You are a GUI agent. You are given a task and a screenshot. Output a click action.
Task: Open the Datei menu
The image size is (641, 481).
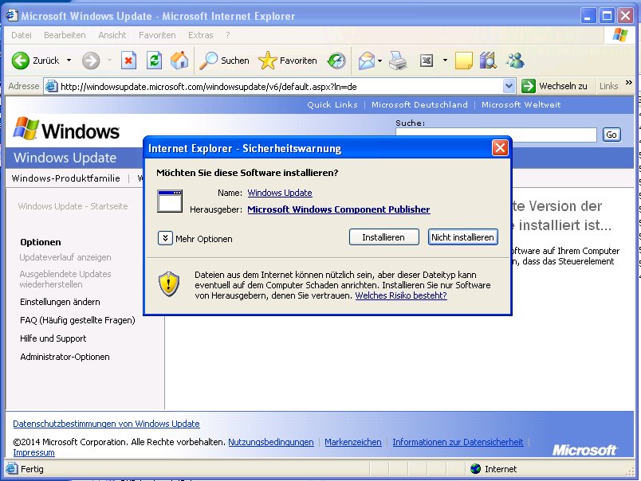(22, 35)
